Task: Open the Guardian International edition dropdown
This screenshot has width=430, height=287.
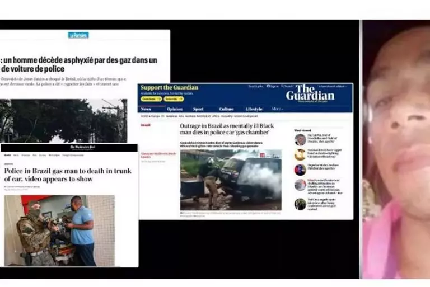Action: 333,87
